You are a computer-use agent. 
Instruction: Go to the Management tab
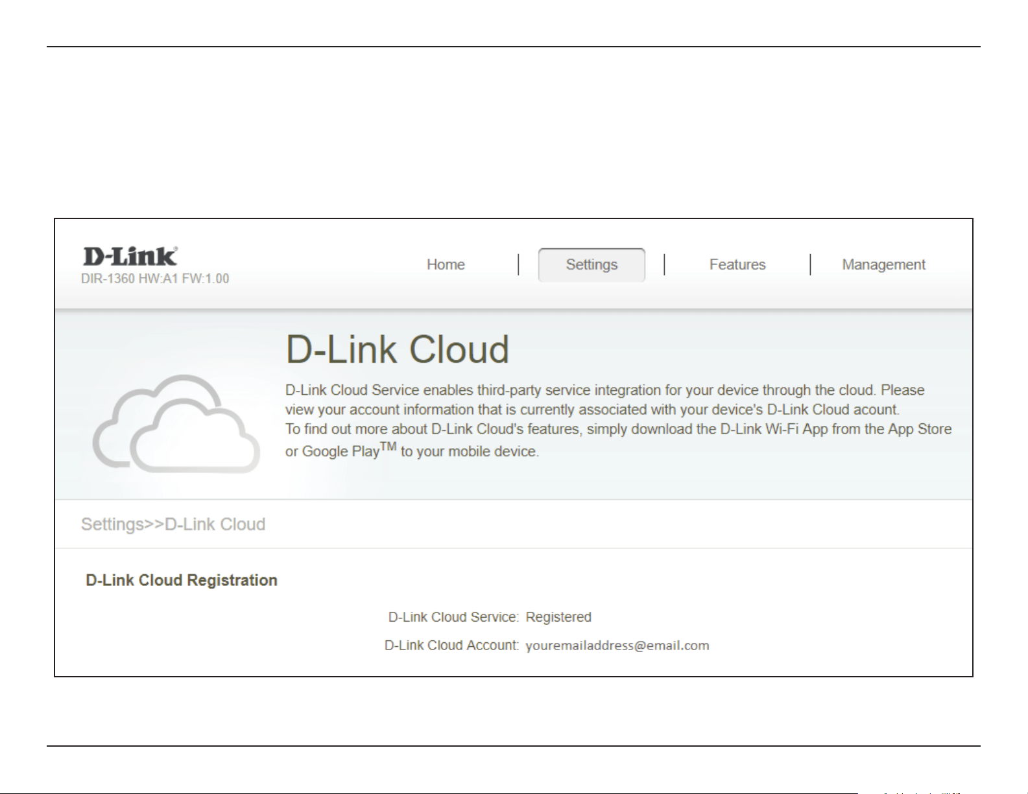pyautogui.click(x=883, y=264)
